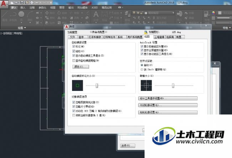
Task: Open the Layer Properties icon in the ribbon
Action: tap(127, 14)
